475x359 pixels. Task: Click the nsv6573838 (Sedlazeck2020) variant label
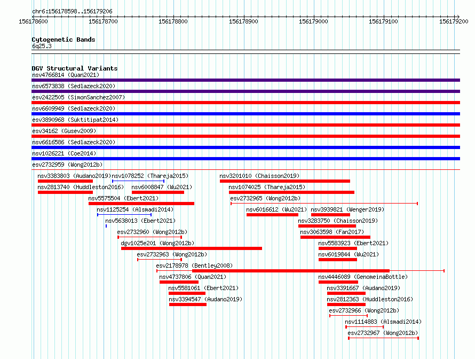74,86
